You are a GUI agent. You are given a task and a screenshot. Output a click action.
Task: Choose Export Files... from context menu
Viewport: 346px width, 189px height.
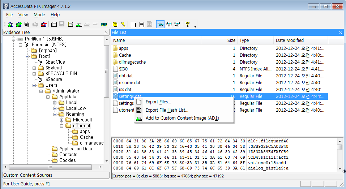tap(184, 102)
